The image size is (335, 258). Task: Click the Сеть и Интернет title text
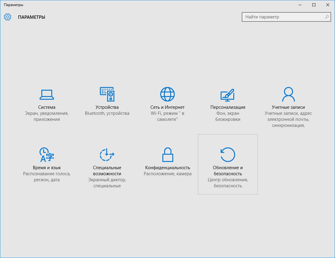(x=168, y=107)
